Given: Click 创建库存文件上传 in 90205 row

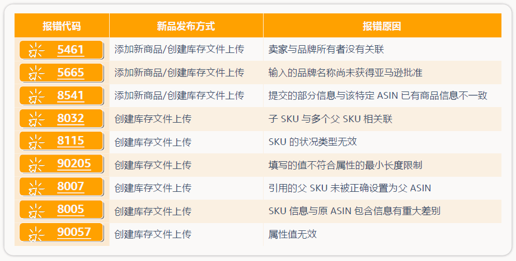Looking at the screenshot, I should 153,165.
